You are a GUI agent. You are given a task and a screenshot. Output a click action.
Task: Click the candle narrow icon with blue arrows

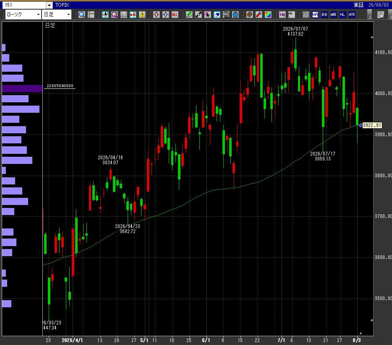pyautogui.click(x=166, y=15)
